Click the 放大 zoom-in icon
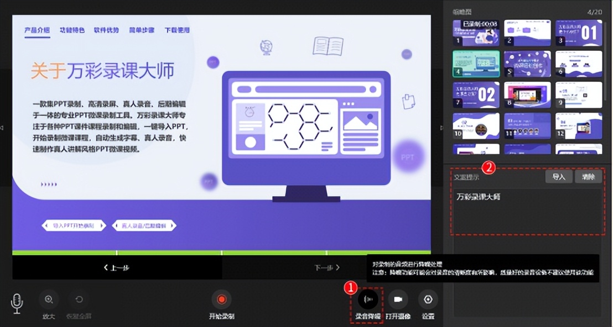The height and width of the screenshot is (327, 613). pyautogui.click(x=49, y=299)
